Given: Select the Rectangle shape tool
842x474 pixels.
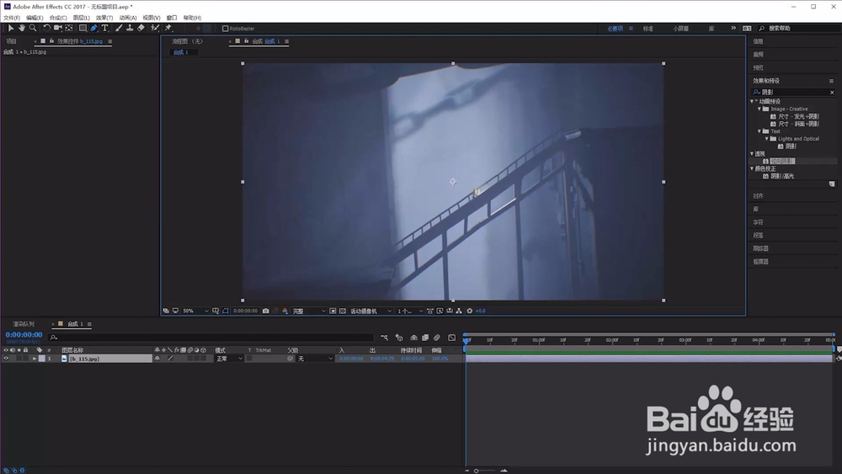Looking at the screenshot, I should 83,28.
